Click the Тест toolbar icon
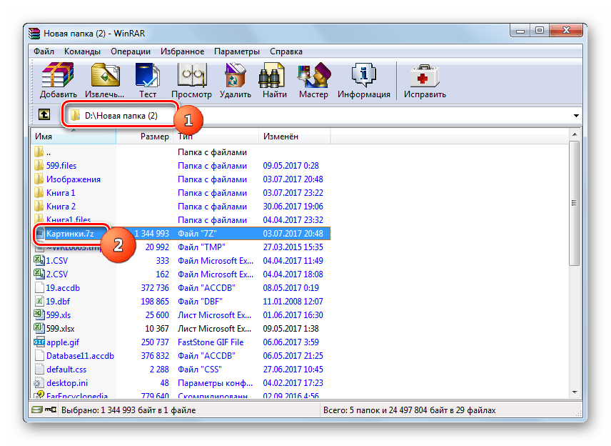 (x=147, y=74)
